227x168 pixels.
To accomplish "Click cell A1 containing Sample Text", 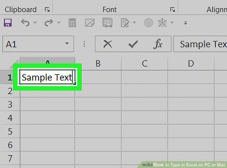I will coord(47,77).
